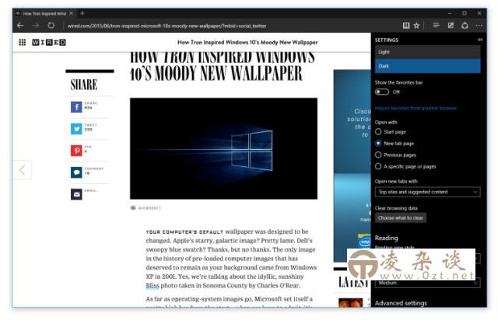Click Import favorites from another browser link
498x320 pixels.
click(416, 108)
